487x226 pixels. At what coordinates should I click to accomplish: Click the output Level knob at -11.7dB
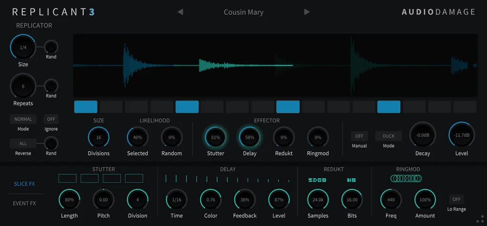tap(462, 135)
